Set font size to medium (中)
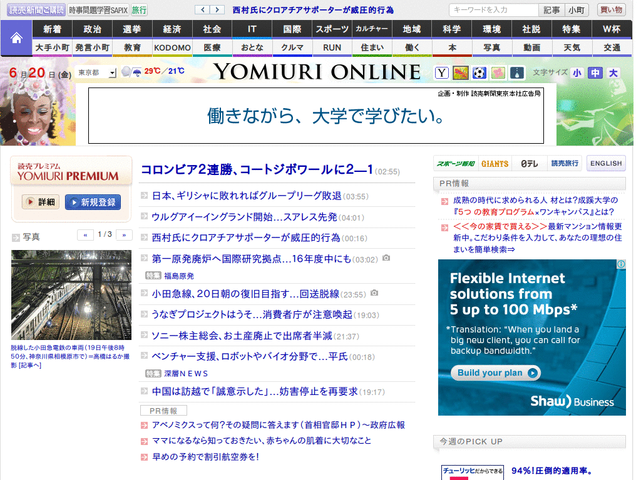 [x=595, y=73]
